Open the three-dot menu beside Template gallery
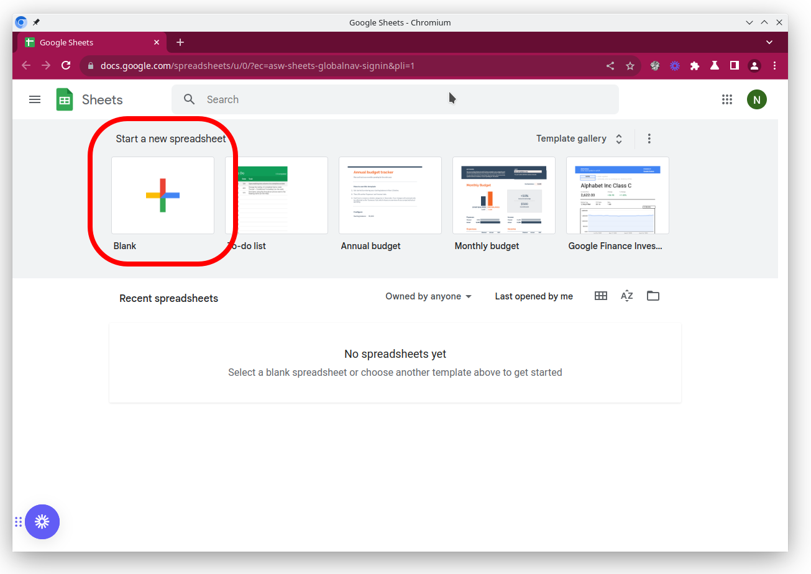811x574 pixels. coord(649,139)
